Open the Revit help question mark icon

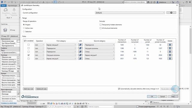[178, 2]
